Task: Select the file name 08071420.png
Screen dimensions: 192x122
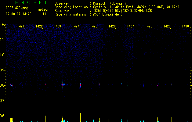Action: [17, 8]
